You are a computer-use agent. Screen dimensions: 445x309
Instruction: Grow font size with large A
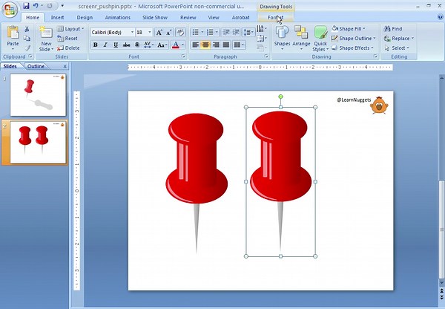click(x=159, y=33)
